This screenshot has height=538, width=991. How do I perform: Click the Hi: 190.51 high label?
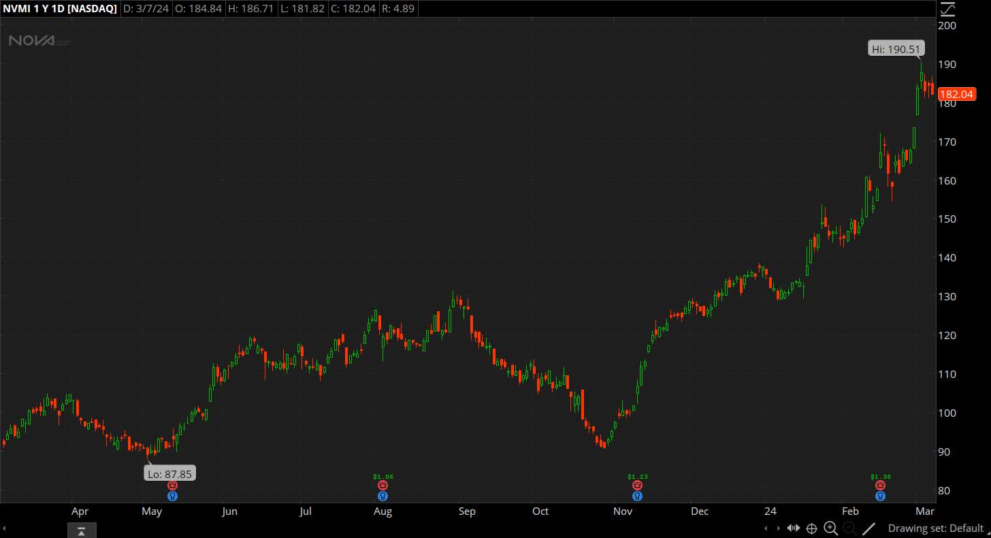896,48
